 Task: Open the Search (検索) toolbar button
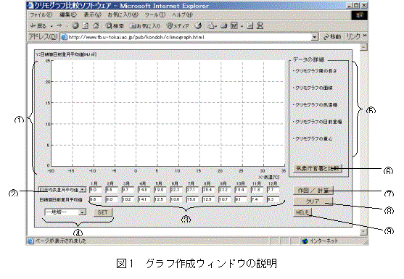click(x=115, y=26)
